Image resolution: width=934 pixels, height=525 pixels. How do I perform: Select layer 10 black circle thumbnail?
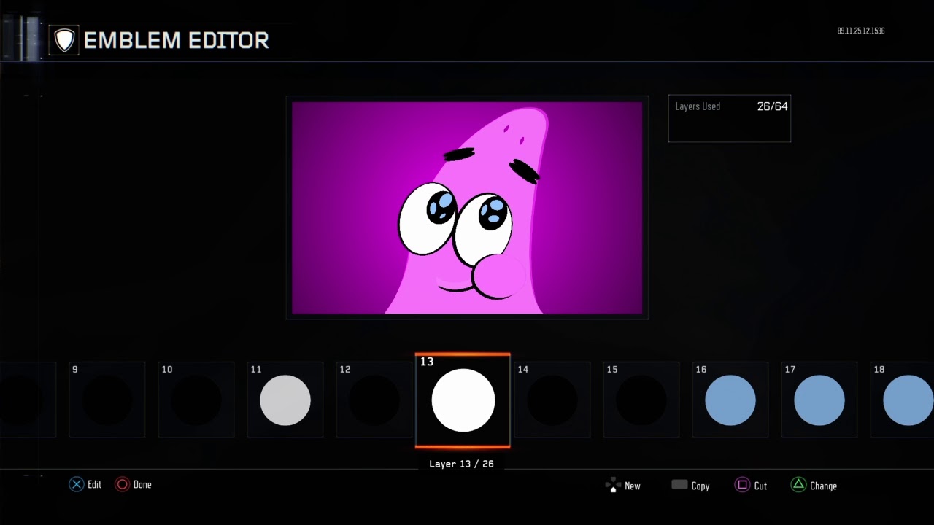[196, 400]
